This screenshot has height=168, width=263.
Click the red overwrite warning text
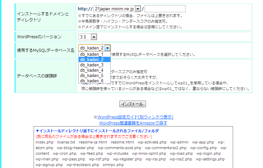[94, 136]
